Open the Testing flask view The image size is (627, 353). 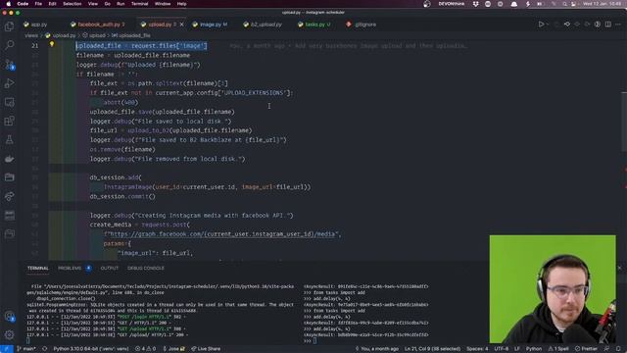pyautogui.click(x=9, y=139)
